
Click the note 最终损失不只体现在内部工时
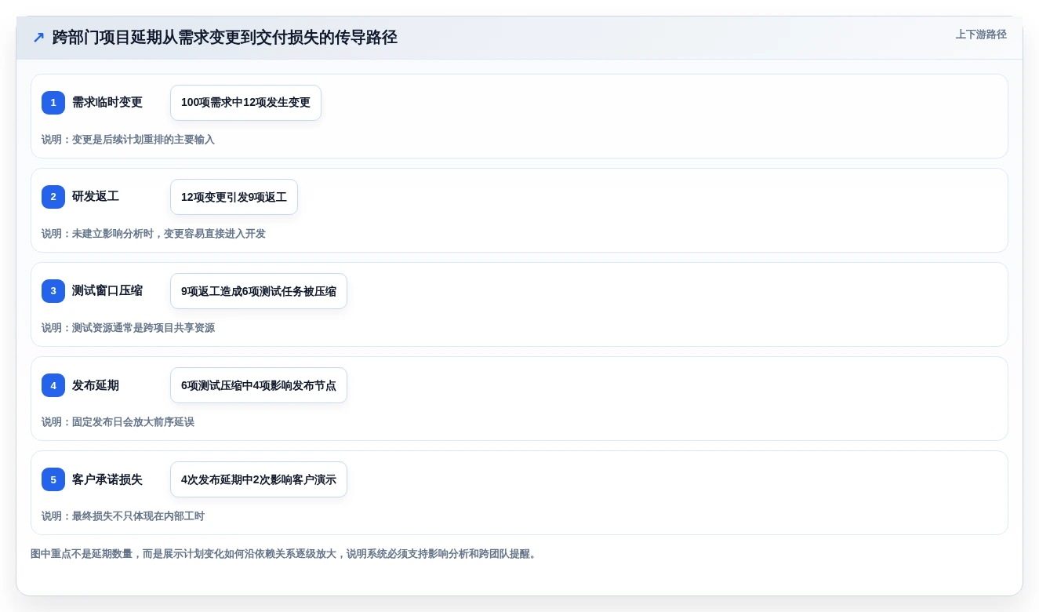[x=123, y=516]
